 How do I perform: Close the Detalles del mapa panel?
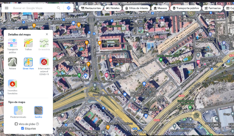click(47, 34)
